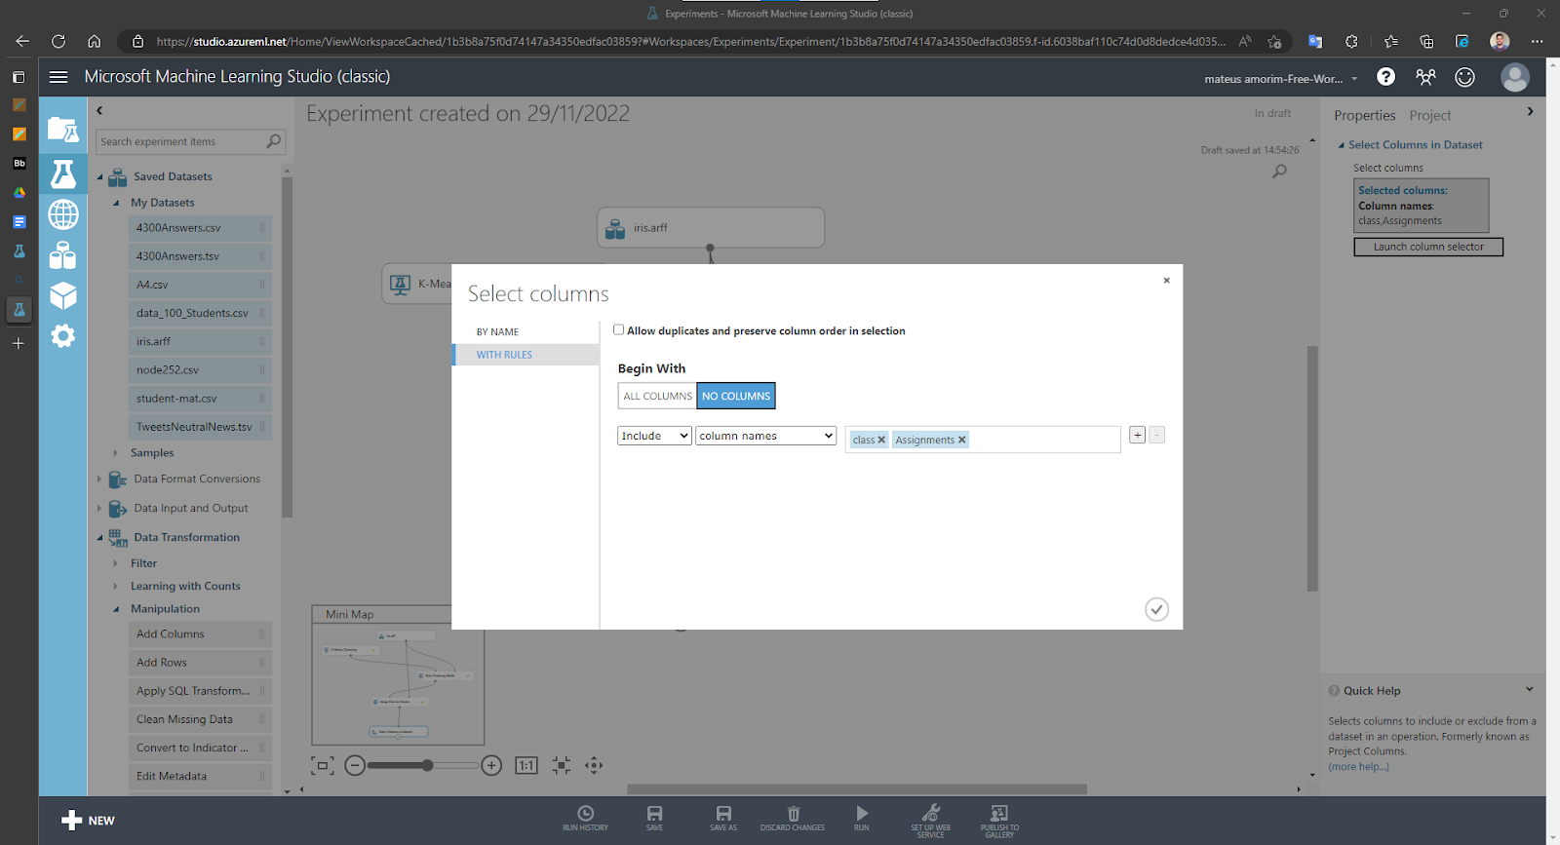Switch to Properties tab

(x=1364, y=115)
